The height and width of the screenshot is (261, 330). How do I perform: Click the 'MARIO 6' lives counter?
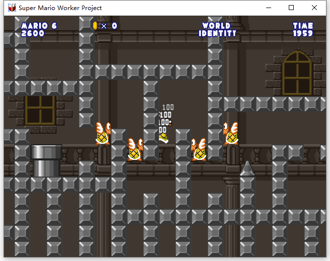(x=39, y=26)
